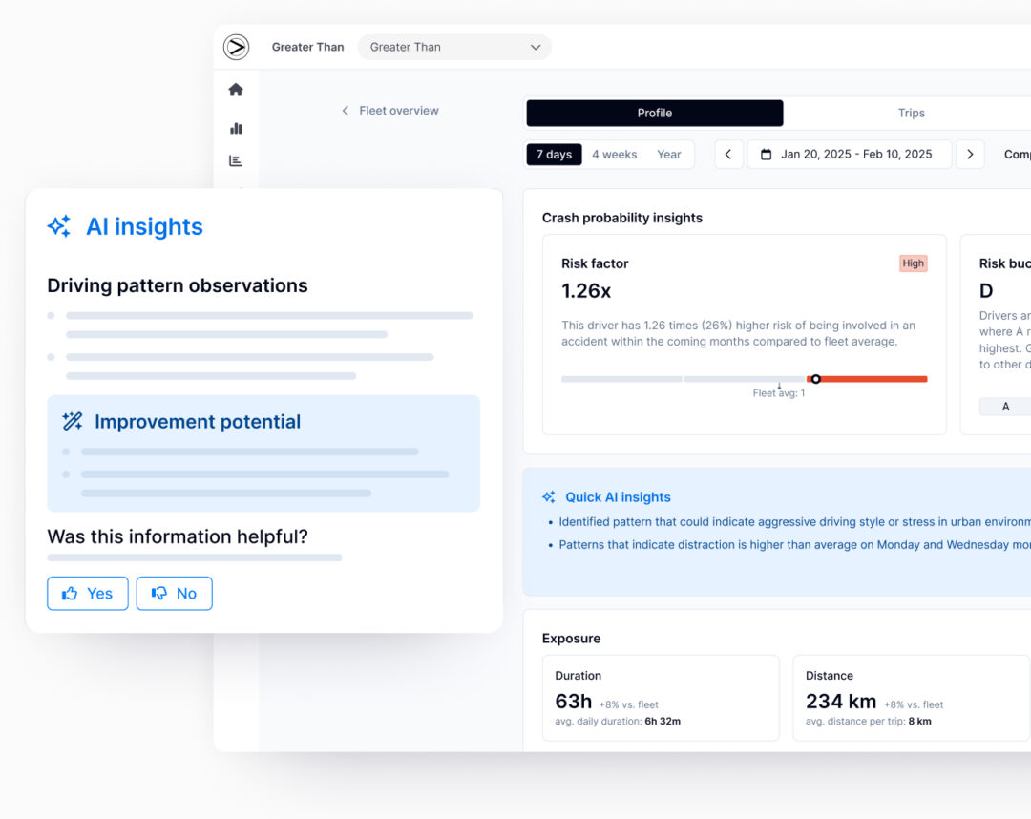1031x819 pixels.
Task: Click the Quick AI insights sparkle icon
Action: tap(548, 496)
